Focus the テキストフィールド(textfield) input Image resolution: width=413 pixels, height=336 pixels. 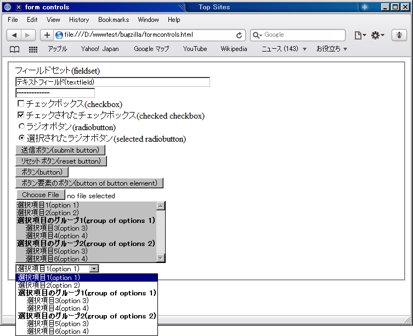113,82
